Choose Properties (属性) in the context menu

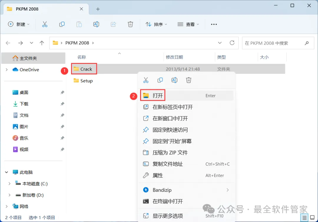click(187, 176)
